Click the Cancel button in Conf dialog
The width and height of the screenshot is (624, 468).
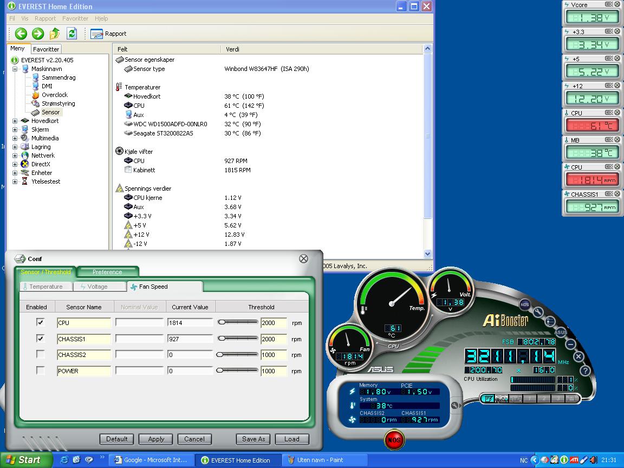point(194,439)
